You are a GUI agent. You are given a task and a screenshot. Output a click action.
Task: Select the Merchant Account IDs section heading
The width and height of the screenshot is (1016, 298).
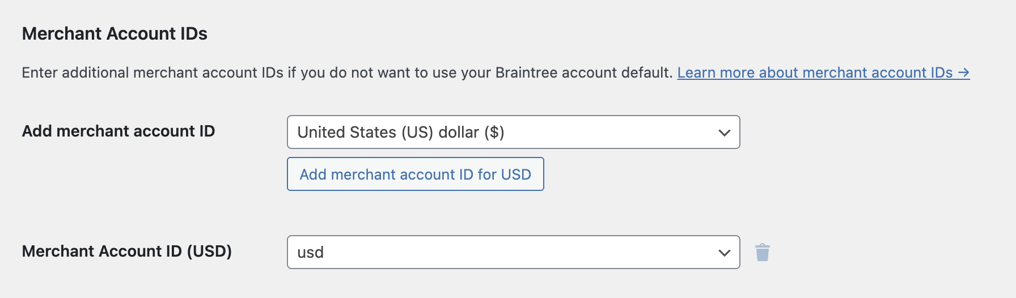115,33
